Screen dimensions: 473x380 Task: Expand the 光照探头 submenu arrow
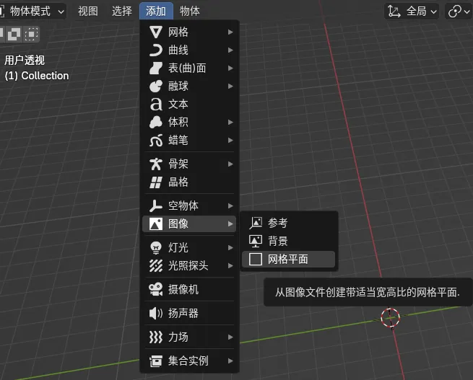pos(230,265)
